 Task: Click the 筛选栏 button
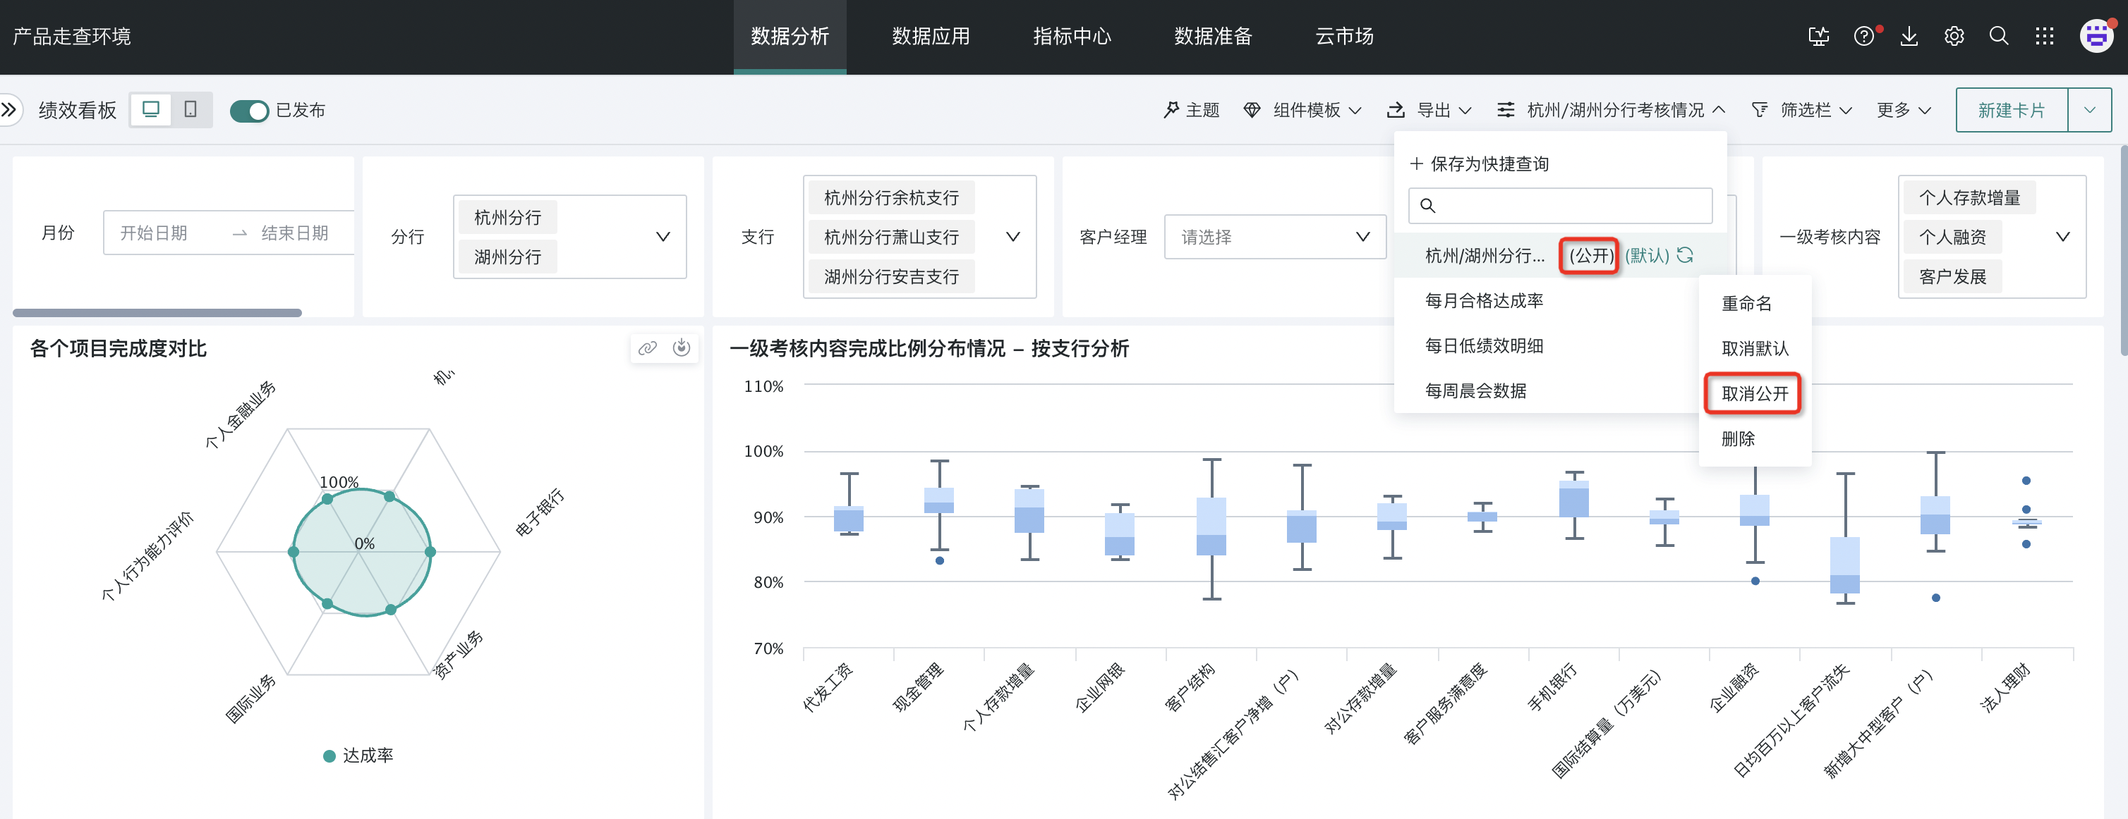pos(1802,110)
